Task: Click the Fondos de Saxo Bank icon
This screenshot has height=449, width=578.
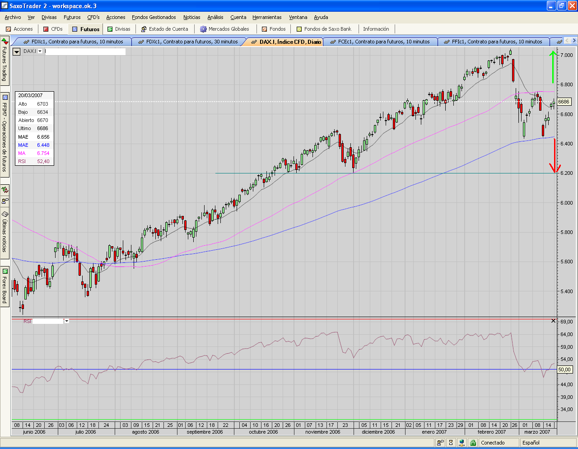Action: [x=299, y=29]
